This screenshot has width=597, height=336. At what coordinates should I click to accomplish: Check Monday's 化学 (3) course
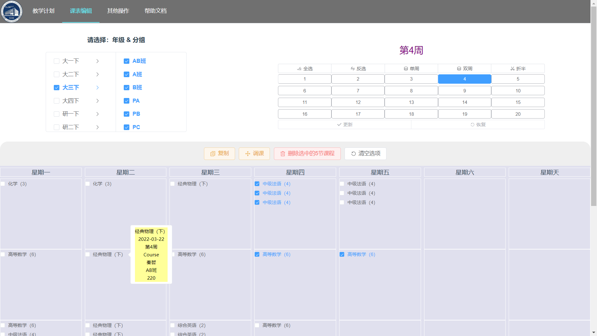click(x=3, y=184)
